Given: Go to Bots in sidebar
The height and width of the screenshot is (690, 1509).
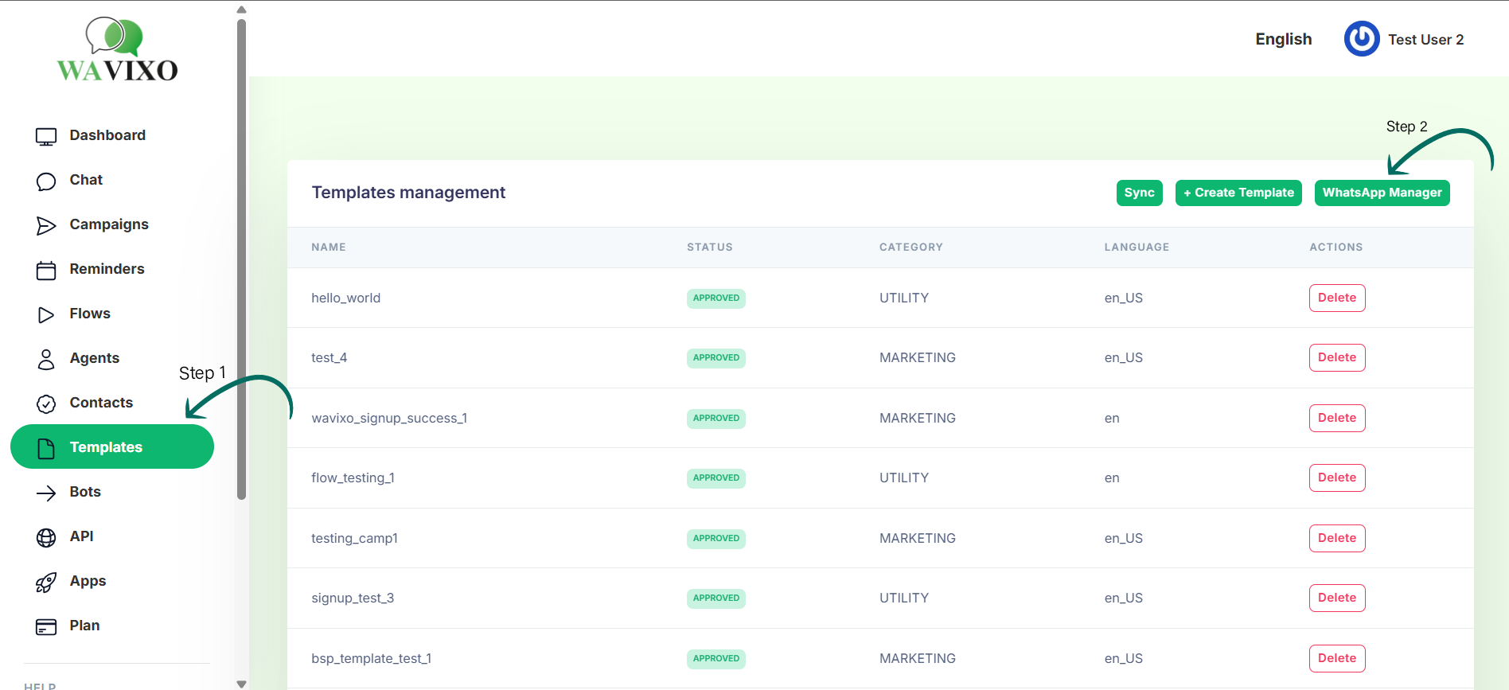Looking at the screenshot, I should tap(85, 492).
